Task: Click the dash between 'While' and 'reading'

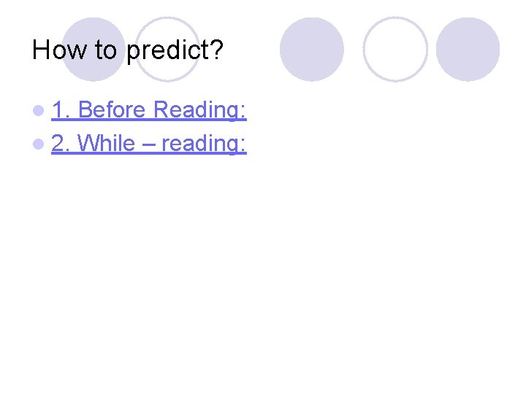Action: click(148, 145)
